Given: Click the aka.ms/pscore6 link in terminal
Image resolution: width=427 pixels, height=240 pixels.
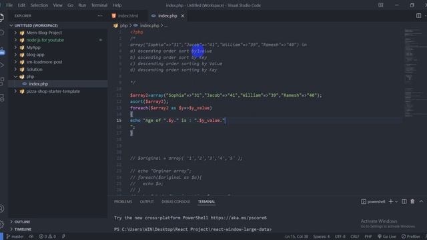Looking at the screenshot, I should point(239,218).
